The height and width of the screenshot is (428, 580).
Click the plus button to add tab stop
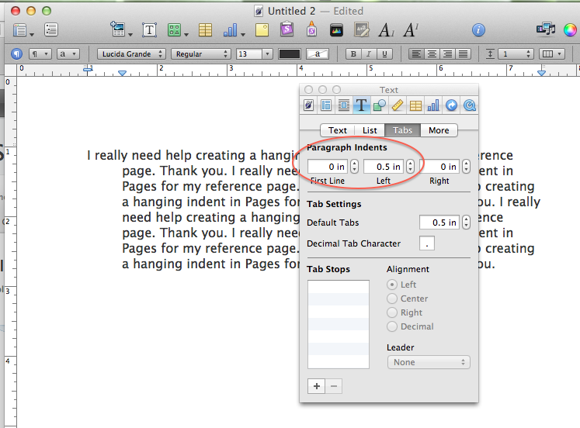point(317,385)
